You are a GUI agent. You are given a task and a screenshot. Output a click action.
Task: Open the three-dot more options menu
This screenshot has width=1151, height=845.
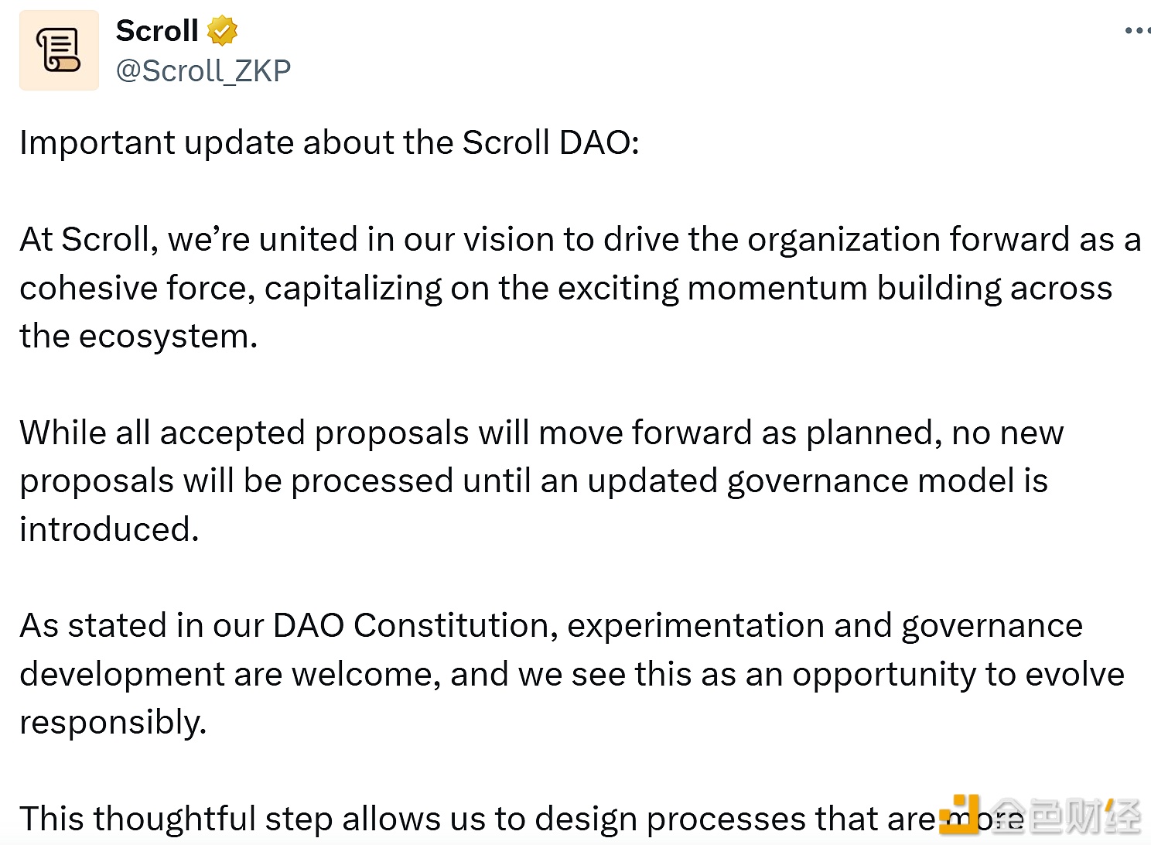pyautogui.click(x=1136, y=31)
